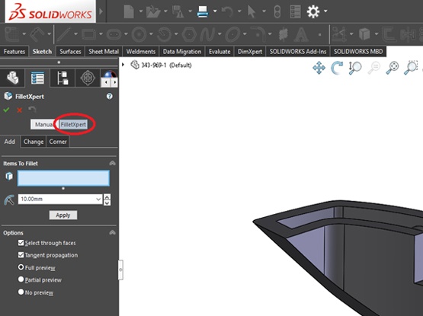Open the ConfigurationManager tab icon
The width and height of the screenshot is (423, 316).
point(62,78)
